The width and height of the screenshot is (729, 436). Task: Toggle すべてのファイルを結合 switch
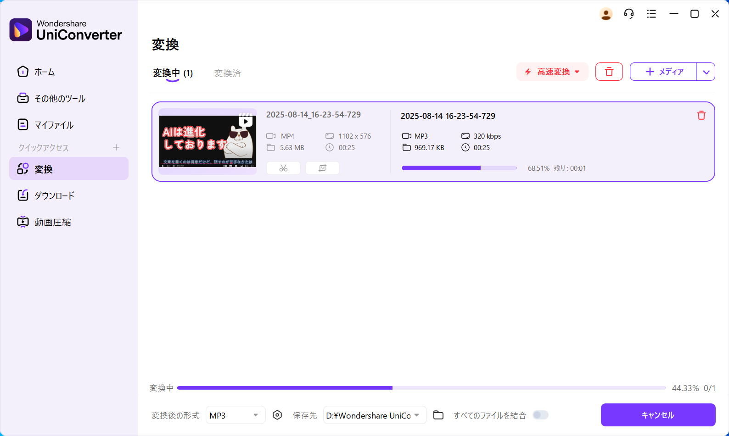click(540, 415)
